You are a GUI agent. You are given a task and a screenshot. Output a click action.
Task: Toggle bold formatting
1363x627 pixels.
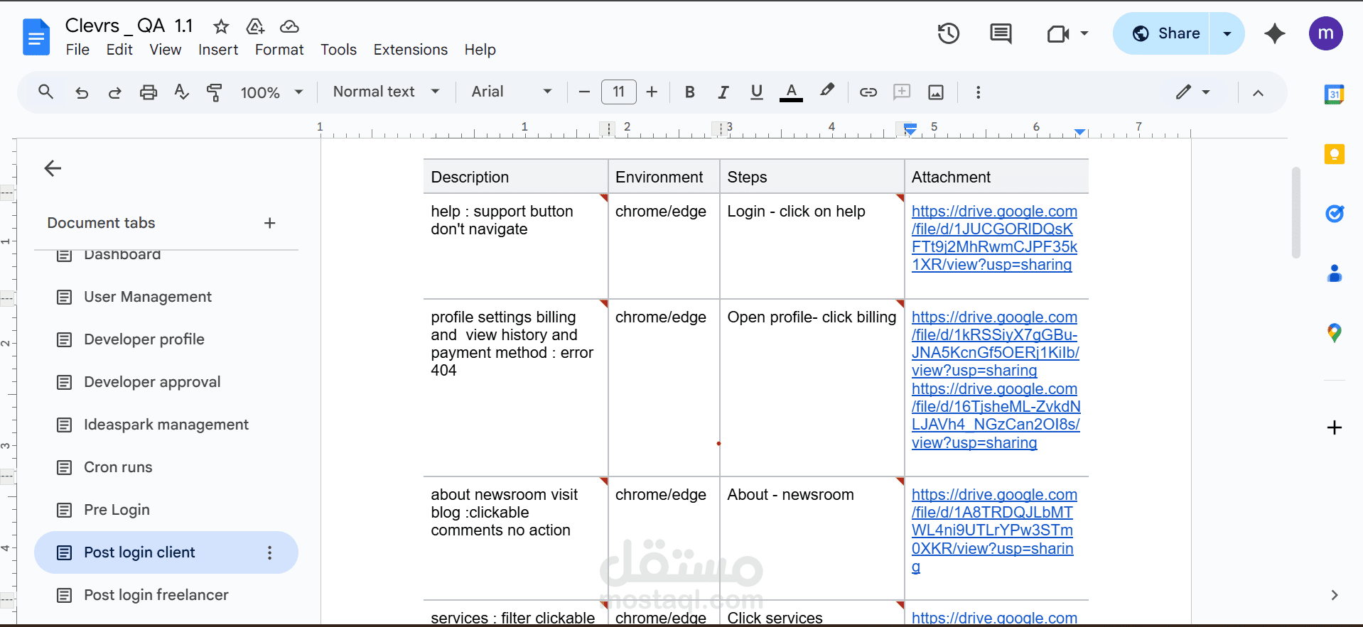click(689, 92)
